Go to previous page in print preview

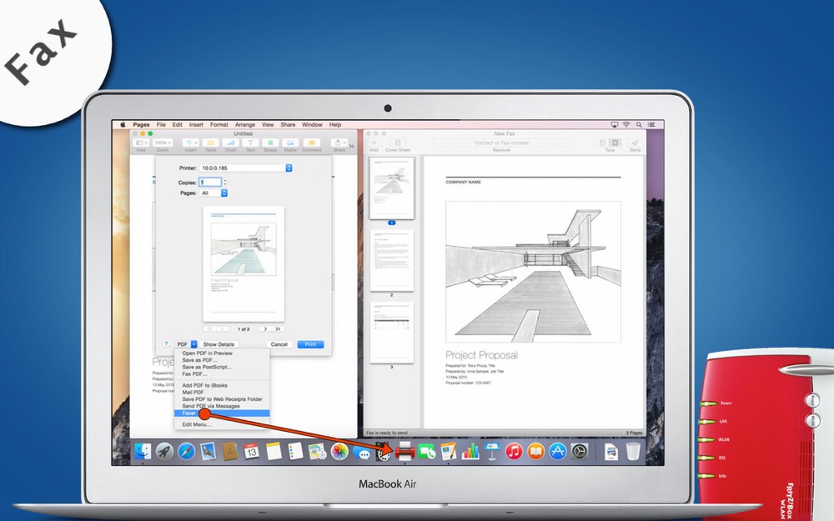point(222,329)
